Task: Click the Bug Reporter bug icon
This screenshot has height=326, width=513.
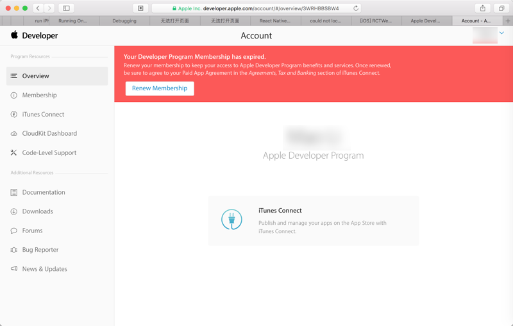Action: 13,250
